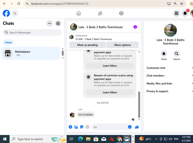Open the Marketplace chat thread
The image size is (193, 143).
(30, 53)
